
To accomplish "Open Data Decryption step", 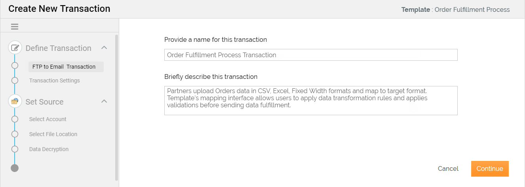I will tap(49, 149).
